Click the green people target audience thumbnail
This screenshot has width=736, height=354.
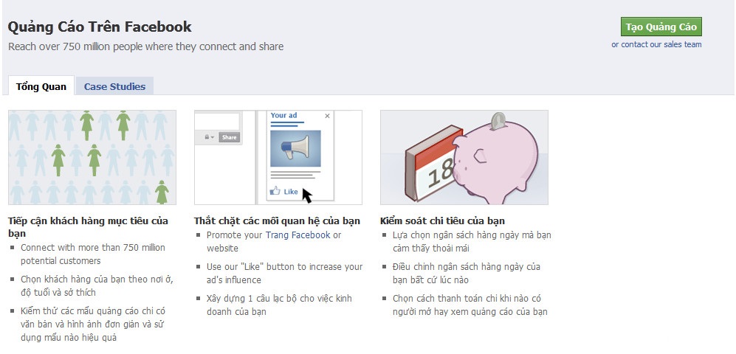pos(92,157)
